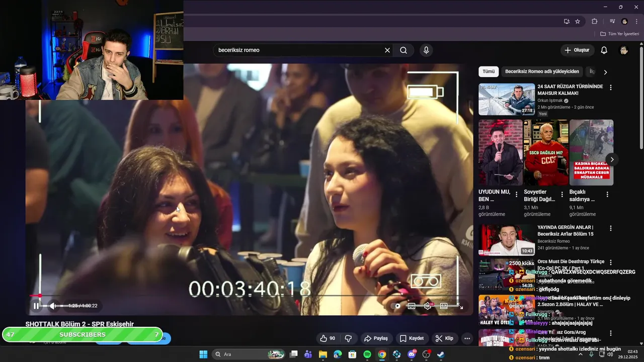Open Chrome extensions puzzle icon

pos(594,21)
